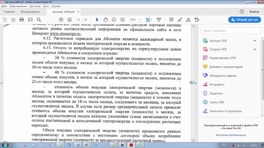Select the Договор 1899.pdf document tab
The height and width of the screenshot is (148, 264).
coord(63,12)
